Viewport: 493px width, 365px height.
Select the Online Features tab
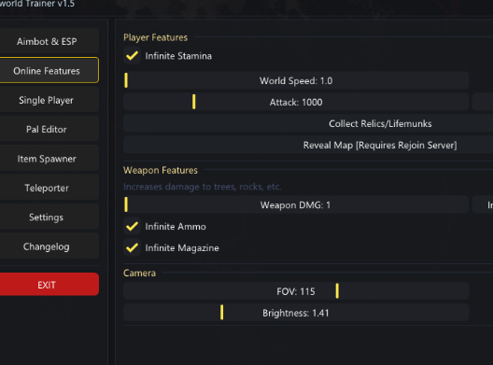click(48, 70)
